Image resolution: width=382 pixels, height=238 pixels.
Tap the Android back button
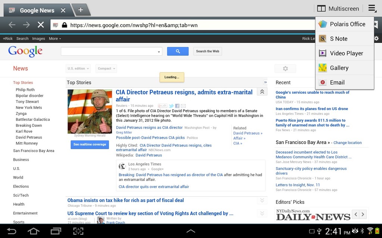point(11,231)
